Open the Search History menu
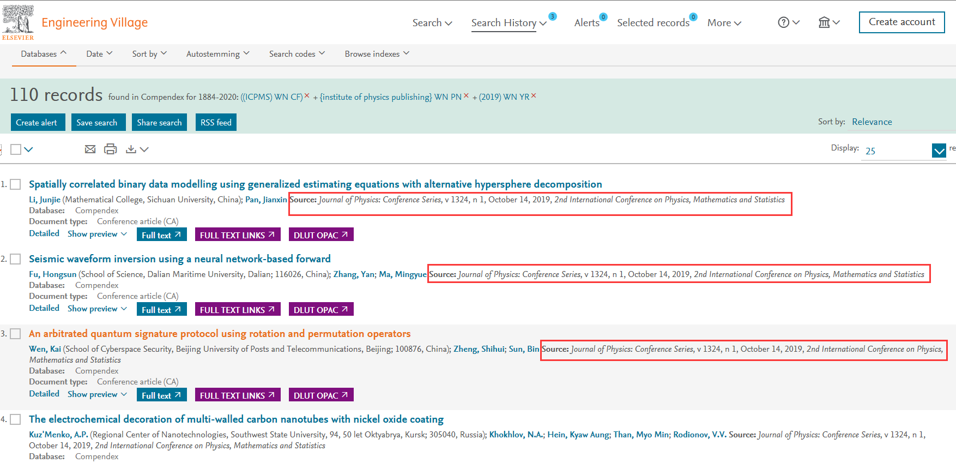 509,23
